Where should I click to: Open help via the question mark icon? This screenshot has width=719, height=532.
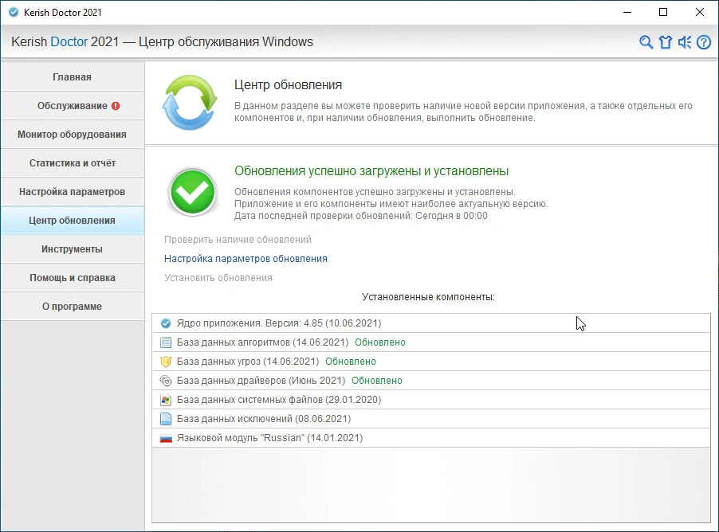point(704,42)
